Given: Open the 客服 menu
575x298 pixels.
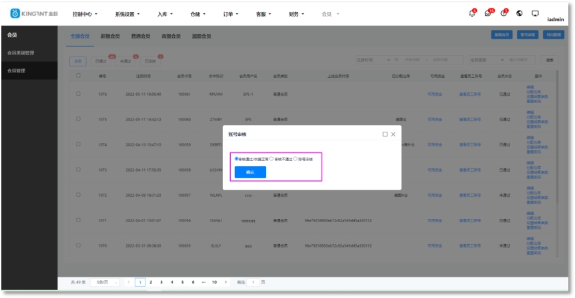Looking at the screenshot, I should pyautogui.click(x=264, y=14).
